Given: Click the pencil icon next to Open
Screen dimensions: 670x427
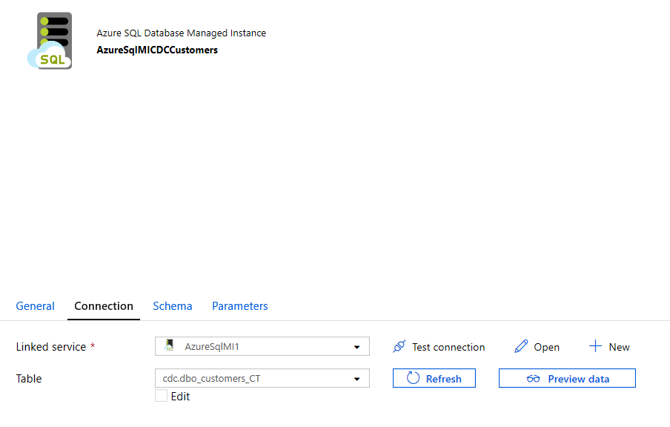Looking at the screenshot, I should click(520, 346).
